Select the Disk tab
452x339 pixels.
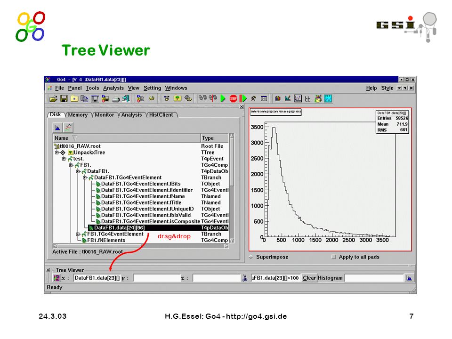pyautogui.click(x=56, y=114)
